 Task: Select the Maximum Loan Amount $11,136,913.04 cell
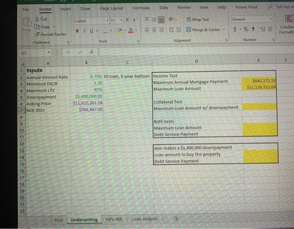tap(259, 88)
